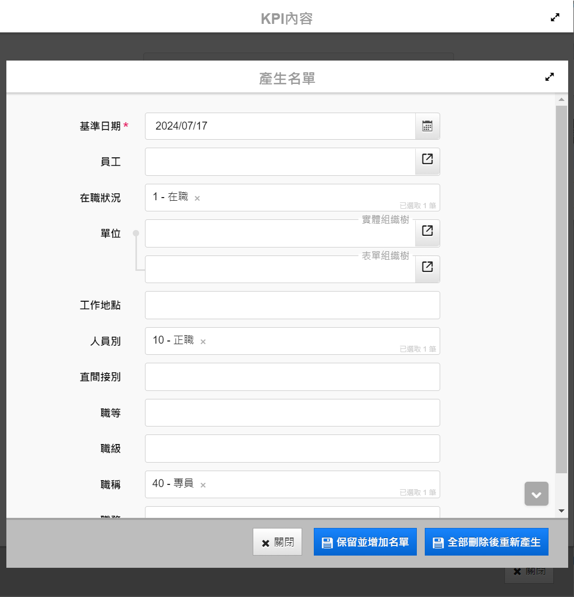Remove the '10 - 正職' selected tag
574x597 pixels.
[x=203, y=342]
